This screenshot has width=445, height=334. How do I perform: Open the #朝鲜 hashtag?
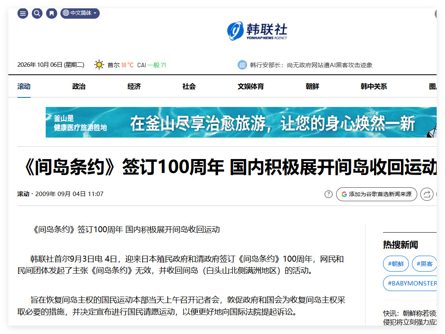coord(396,264)
